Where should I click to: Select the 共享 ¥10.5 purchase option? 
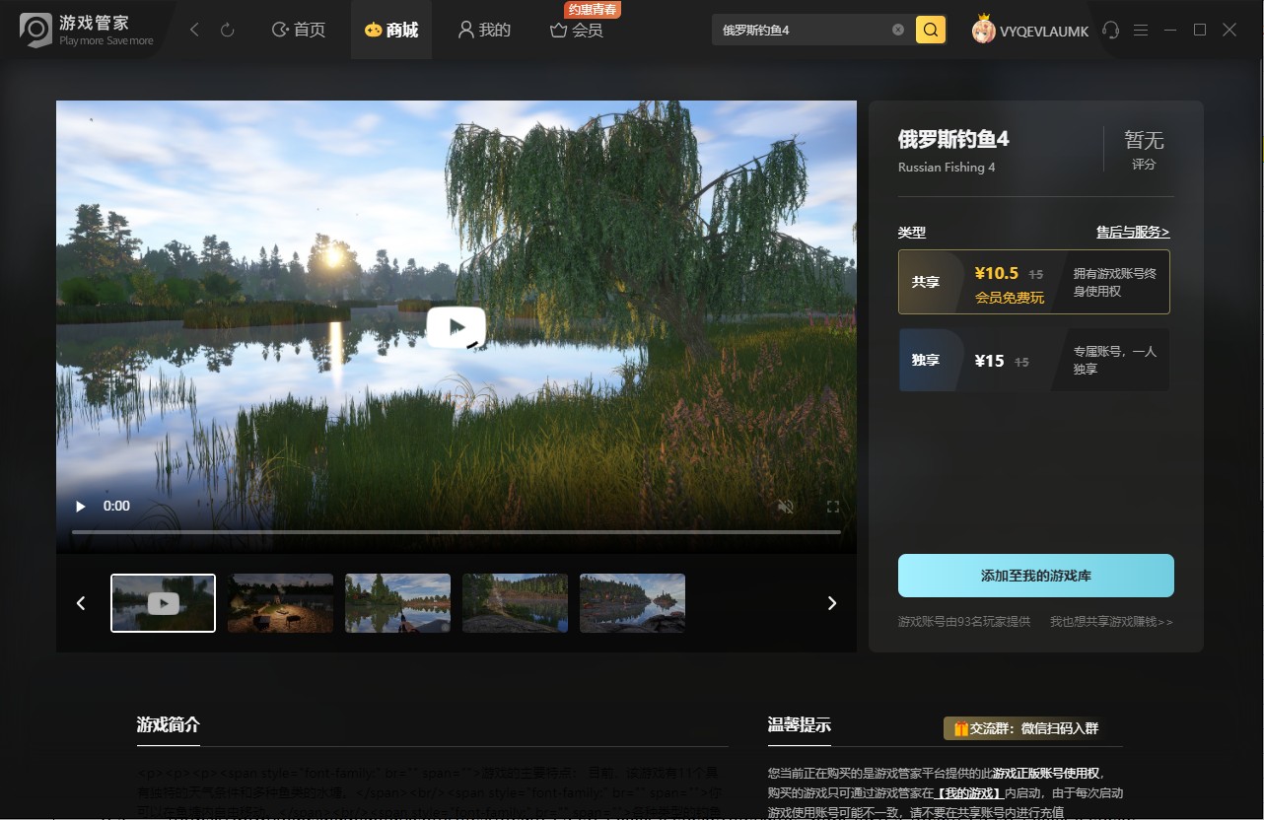tap(1034, 282)
